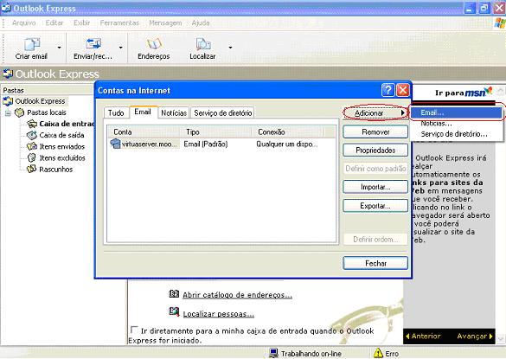Open the Abrir catálogo de endereços link
Image resolution: width=506 pixels, height=359 pixels.
(x=238, y=295)
